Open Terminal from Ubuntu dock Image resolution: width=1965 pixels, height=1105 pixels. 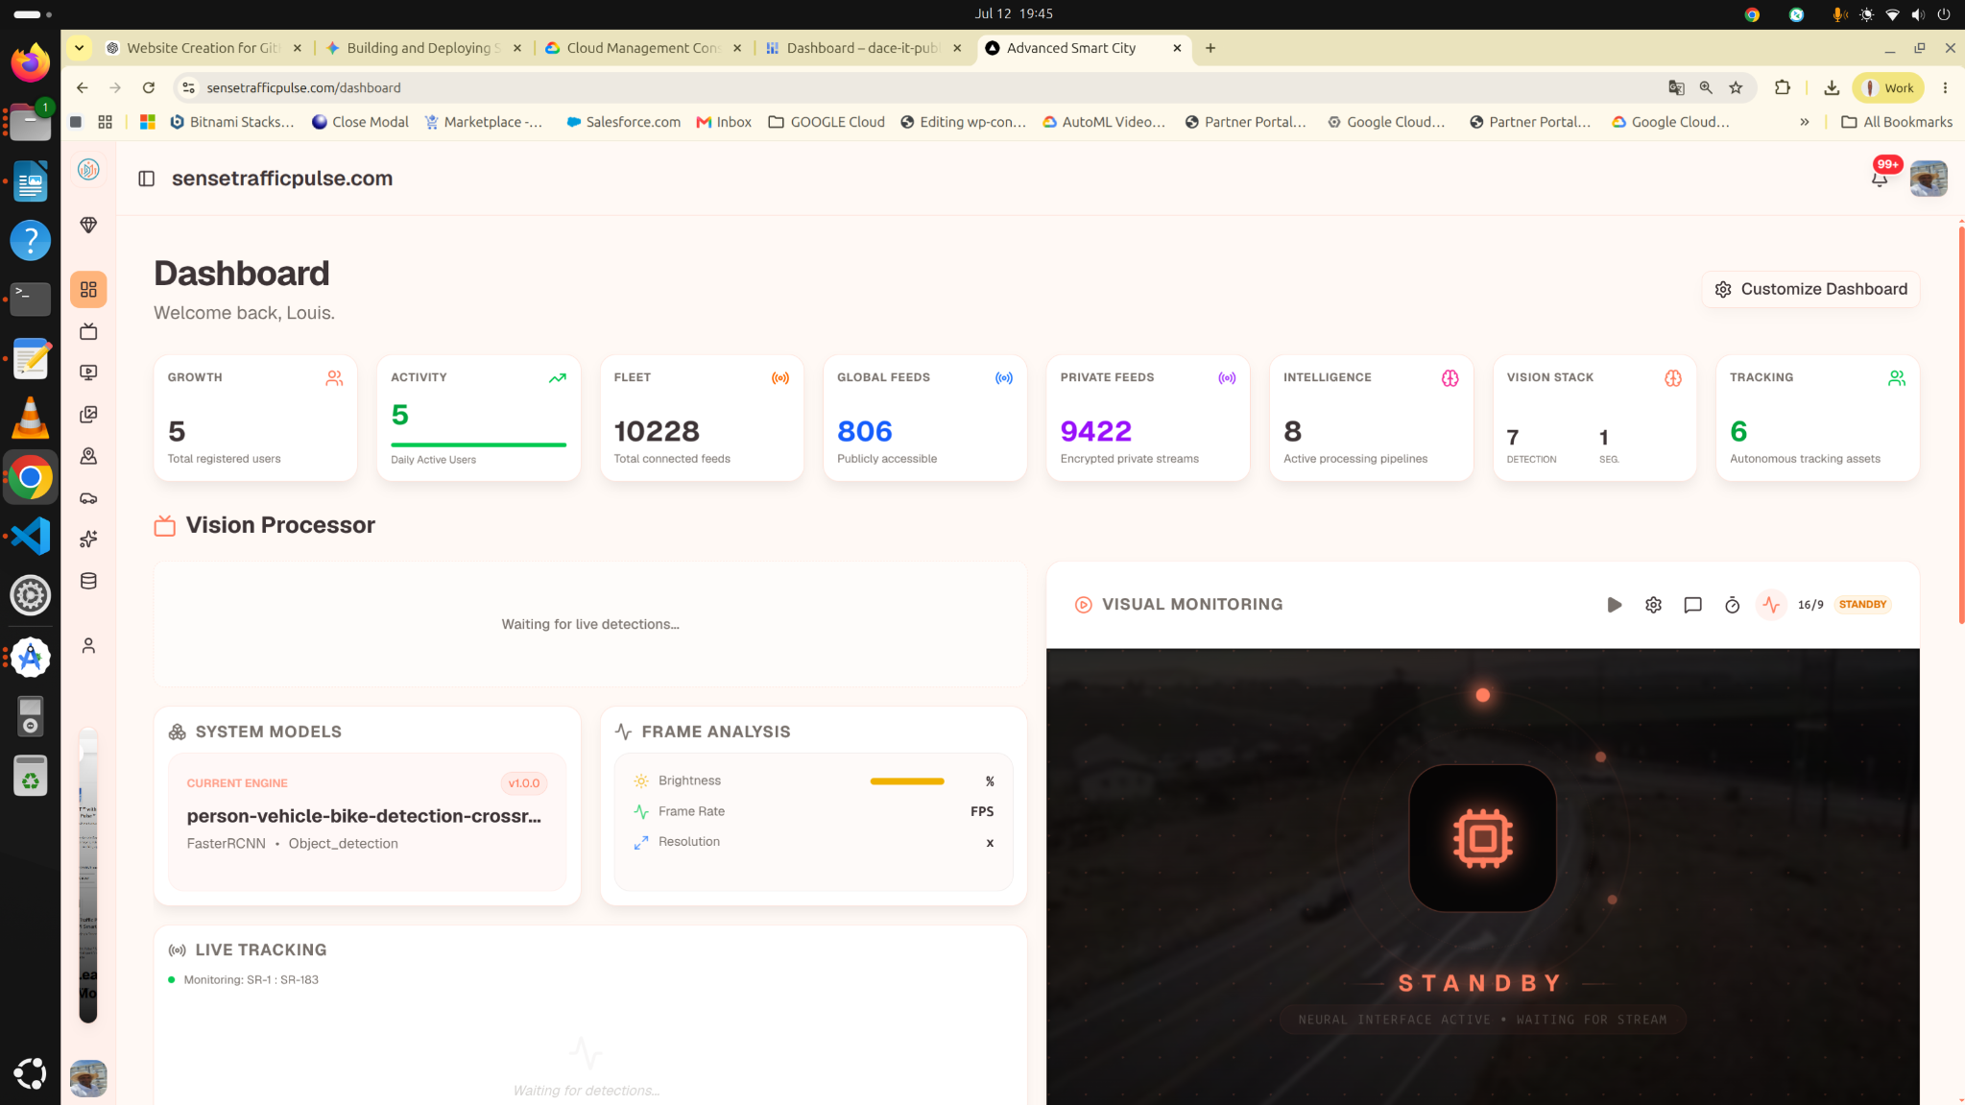pyautogui.click(x=31, y=299)
